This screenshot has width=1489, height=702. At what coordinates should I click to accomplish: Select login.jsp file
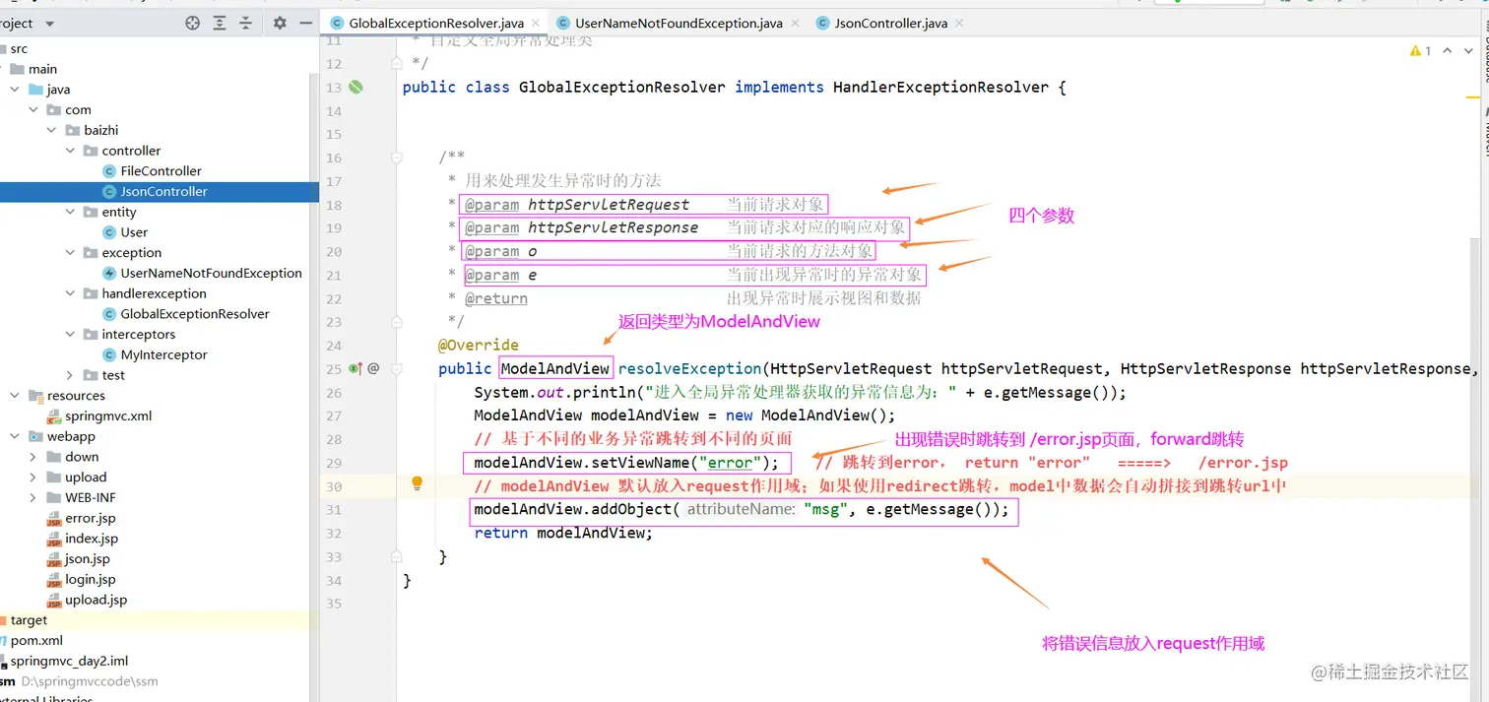90,579
